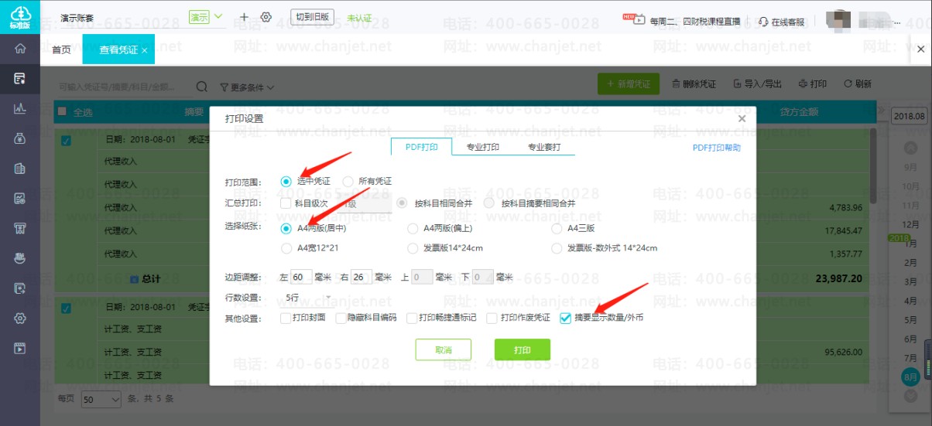Choose A4两版(居中) paper option
This screenshot has width=932, height=426.
pyautogui.click(x=286, y=229)
